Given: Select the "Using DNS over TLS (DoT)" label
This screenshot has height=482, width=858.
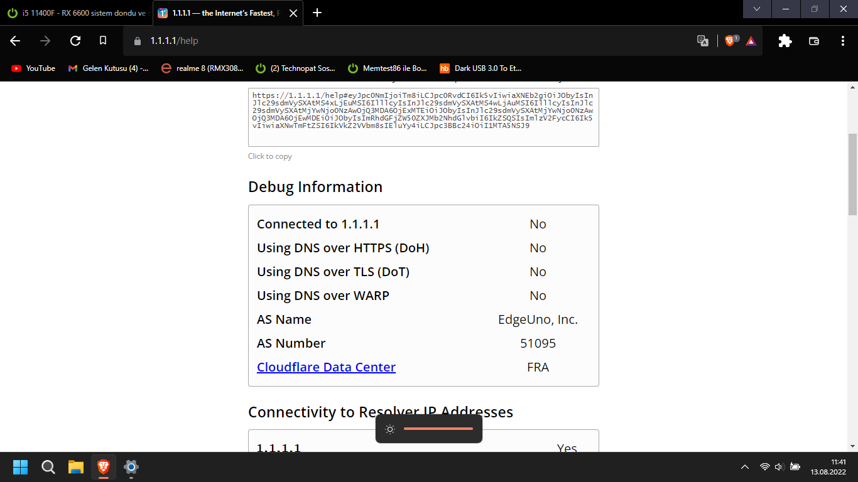Looking at the screenshot, I should pyautogui.click(x=334, y=272).
